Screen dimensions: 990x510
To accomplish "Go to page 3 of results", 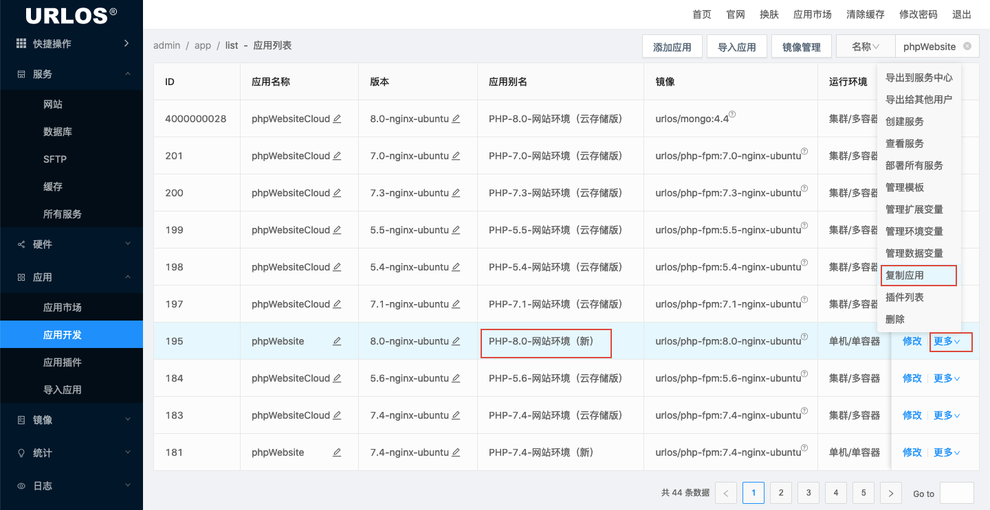I will [808, 493].
